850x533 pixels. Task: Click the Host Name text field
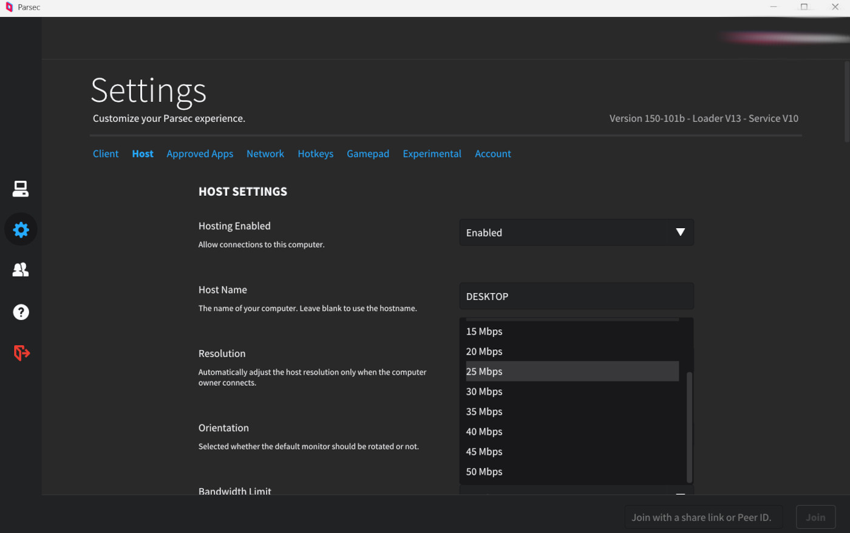[576, 297]
